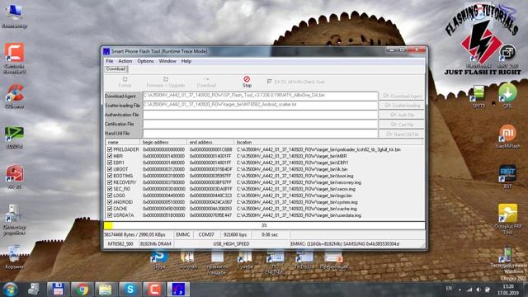This screenshot has width=528, height=297.
Task: Click the COM37 status bar entry
Action: tap(206, 234)
